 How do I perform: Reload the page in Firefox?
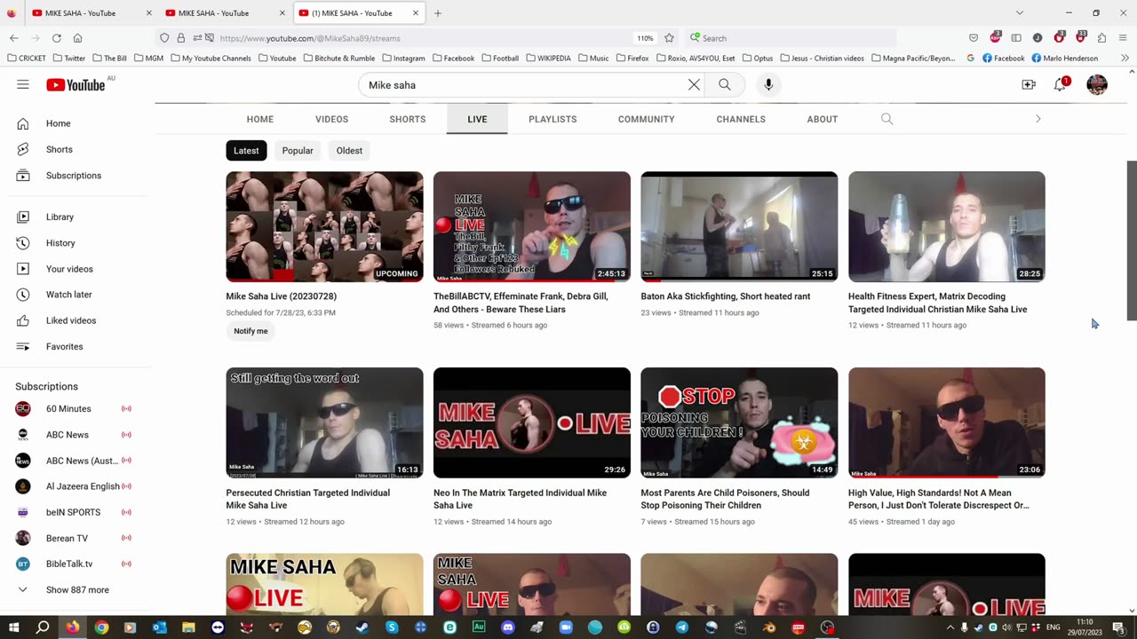tap(57, 38)
